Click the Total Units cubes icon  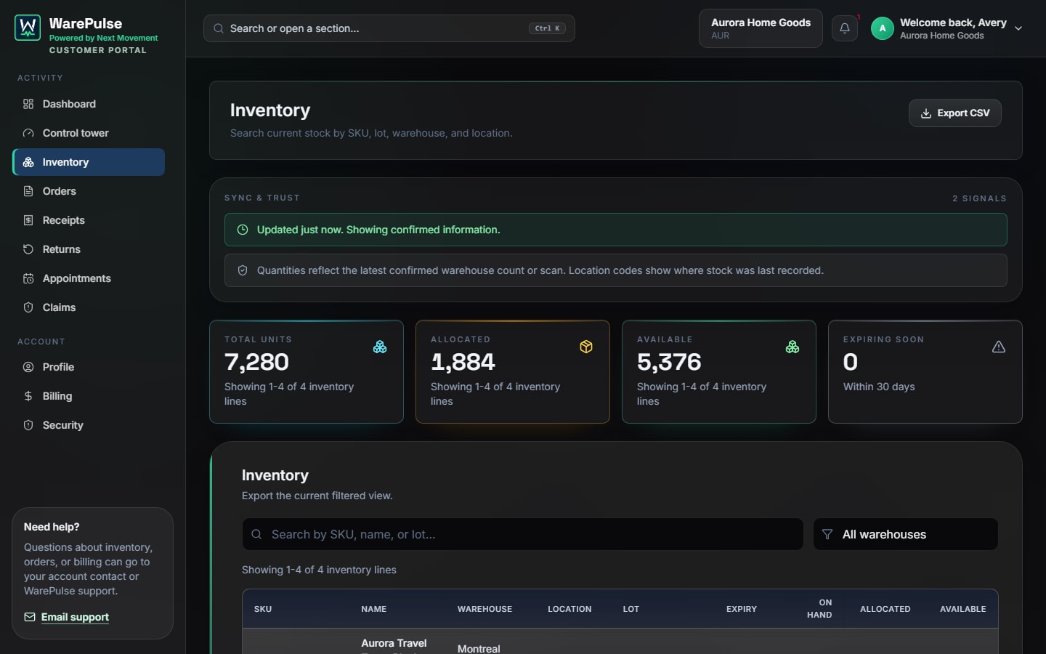pyautogui.click(x=380, y=347)
